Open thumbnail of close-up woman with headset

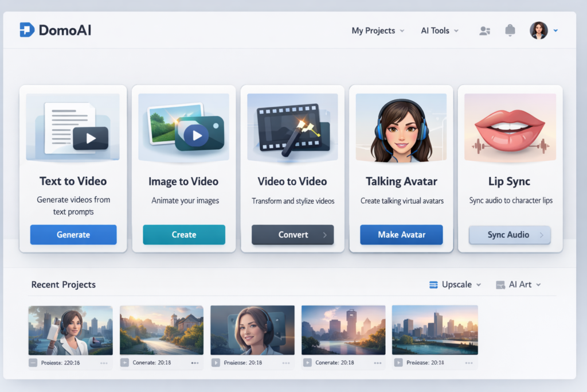252,330
